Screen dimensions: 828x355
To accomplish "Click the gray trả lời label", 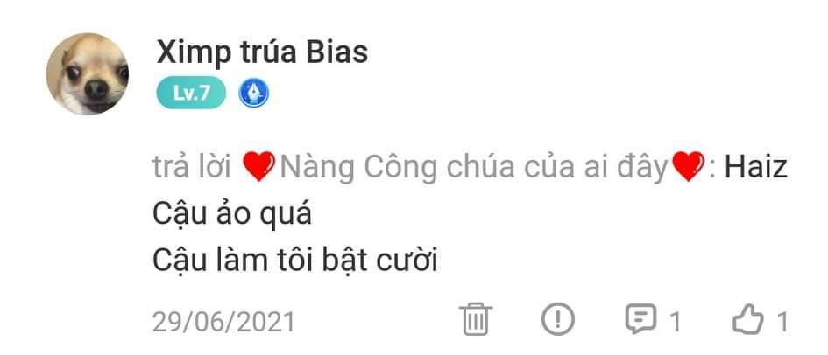I will click(x=192, y=168).
